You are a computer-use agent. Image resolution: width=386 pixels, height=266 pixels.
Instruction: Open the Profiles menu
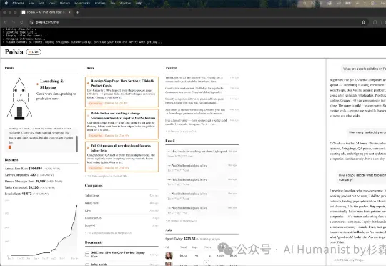[x=100, y=3]
